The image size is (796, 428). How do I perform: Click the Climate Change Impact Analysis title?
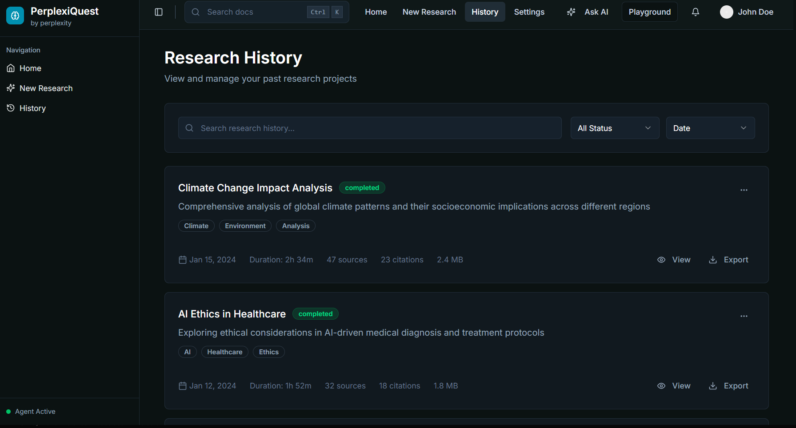coord(255,188)
